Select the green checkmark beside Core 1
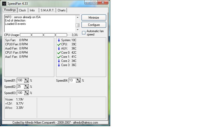This screenshot has height=136, width=218. (x=59, y=57)
